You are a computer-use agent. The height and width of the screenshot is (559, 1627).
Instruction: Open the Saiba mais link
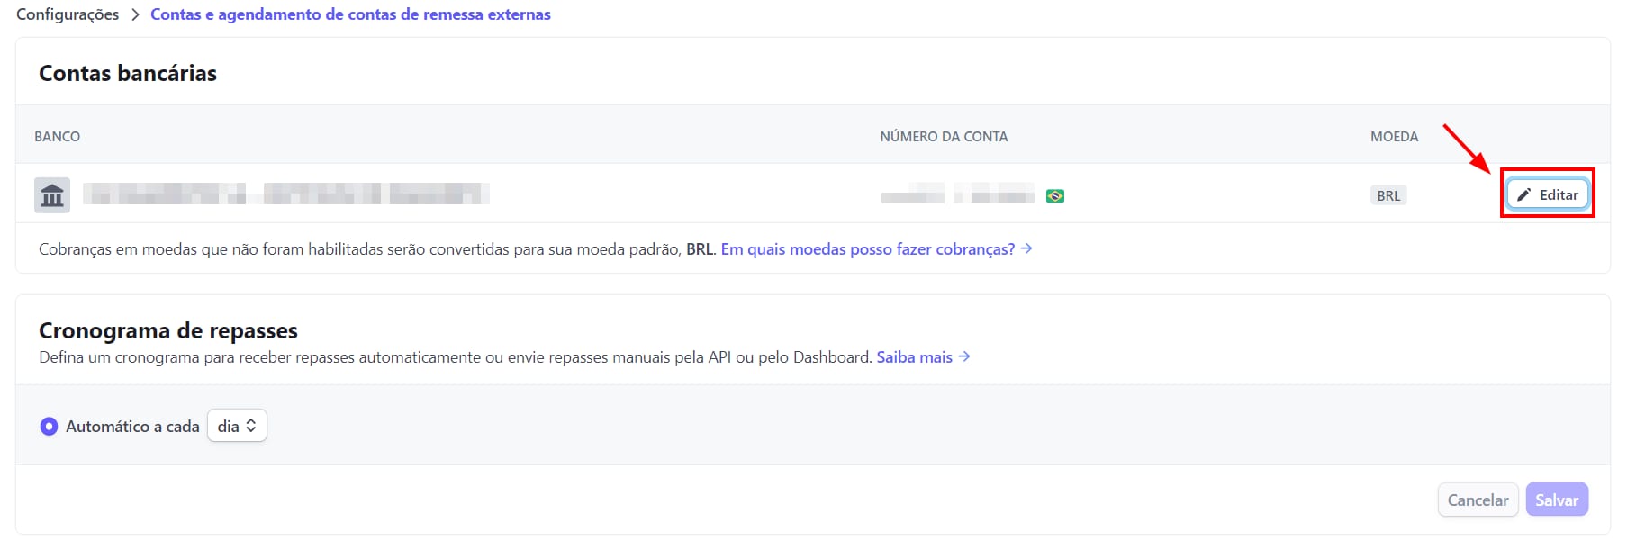914,357
